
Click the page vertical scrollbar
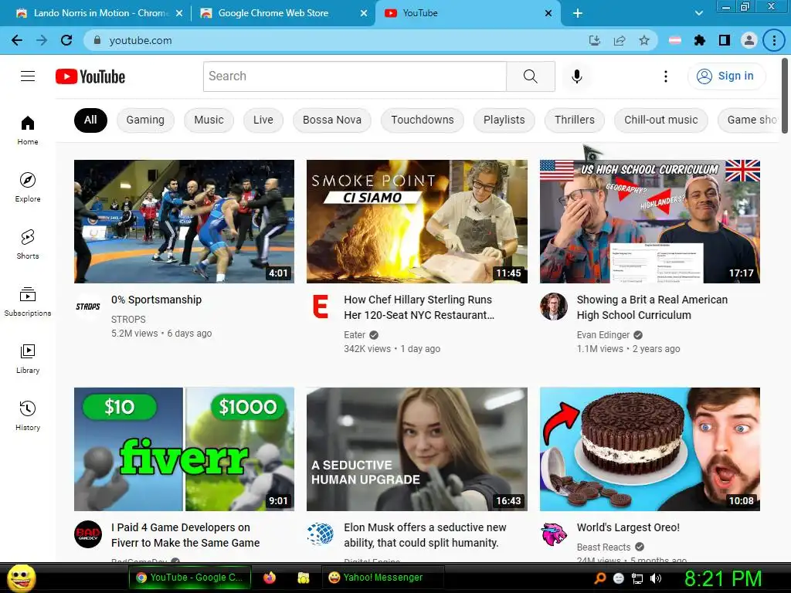[x=785, y=96]
